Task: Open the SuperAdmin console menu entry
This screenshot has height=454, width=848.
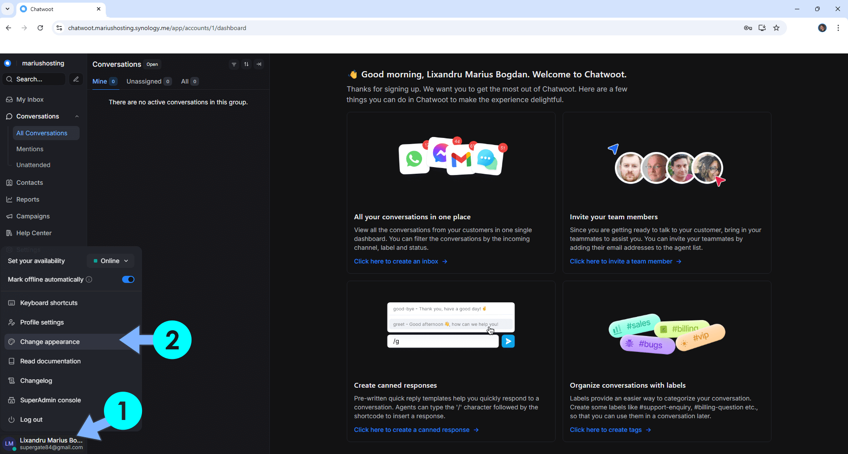Action: point(50,400)
